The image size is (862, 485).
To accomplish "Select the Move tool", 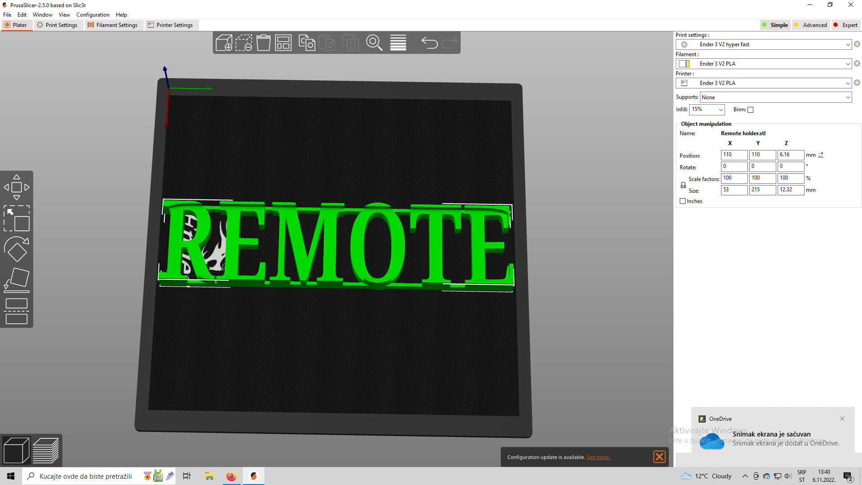I will click(17, 186).
